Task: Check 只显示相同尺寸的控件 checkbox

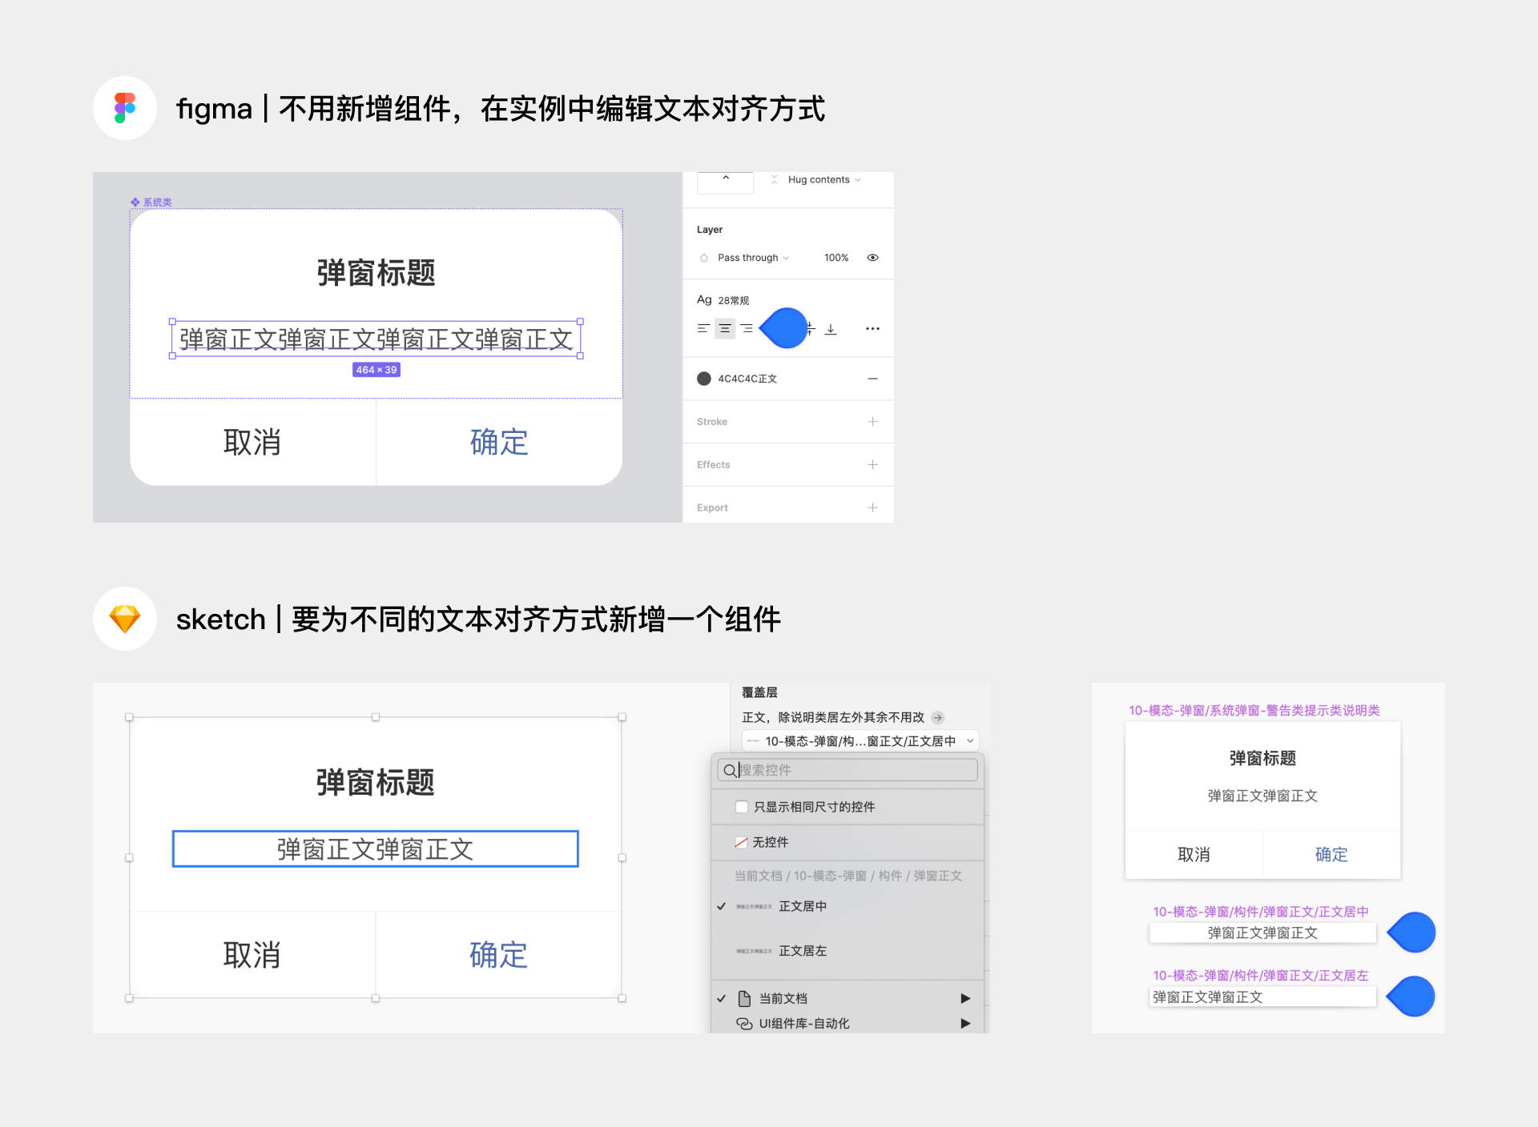Action: coord(742,807)
